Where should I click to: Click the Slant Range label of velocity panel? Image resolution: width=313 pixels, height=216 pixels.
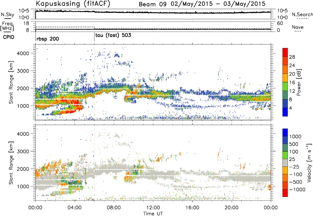11,163
